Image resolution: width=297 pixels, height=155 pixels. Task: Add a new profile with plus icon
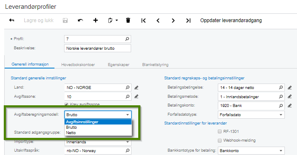[96, 20]
